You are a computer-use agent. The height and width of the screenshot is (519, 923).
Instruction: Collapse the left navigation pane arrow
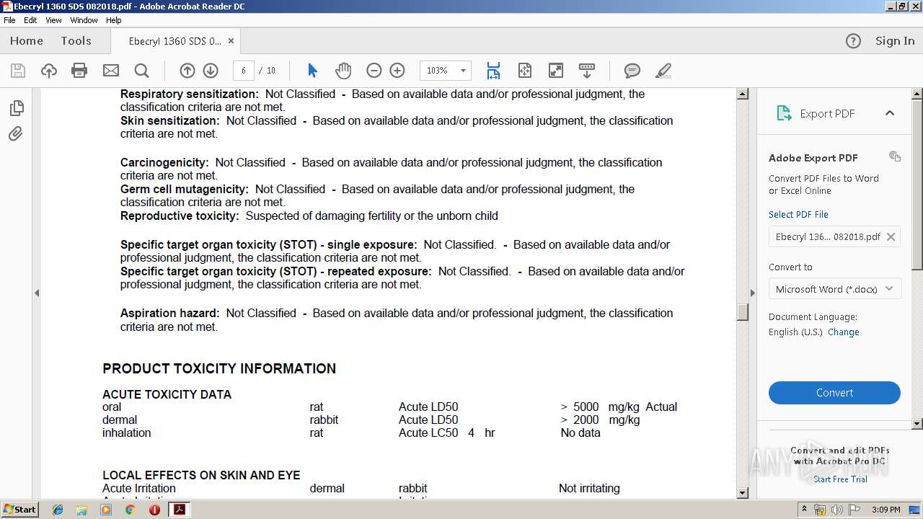(x=37, y=293)
